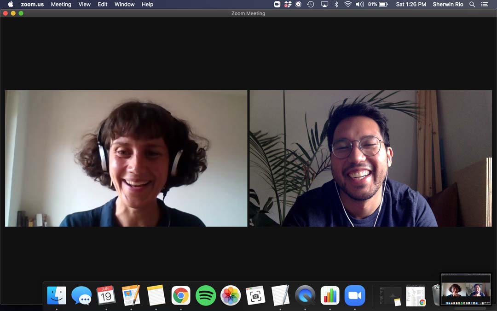This screenshot has height=311, width=497.
Task: Select the video of woman wearing headphones
Action: click(x=126, y=158)
